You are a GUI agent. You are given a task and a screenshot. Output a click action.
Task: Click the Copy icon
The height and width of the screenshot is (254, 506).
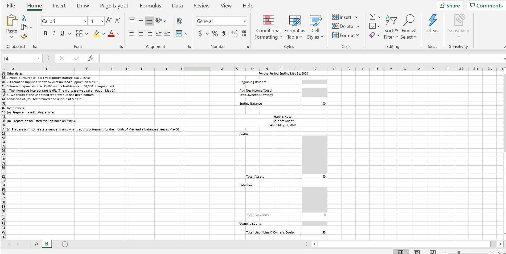pos(24,27)
